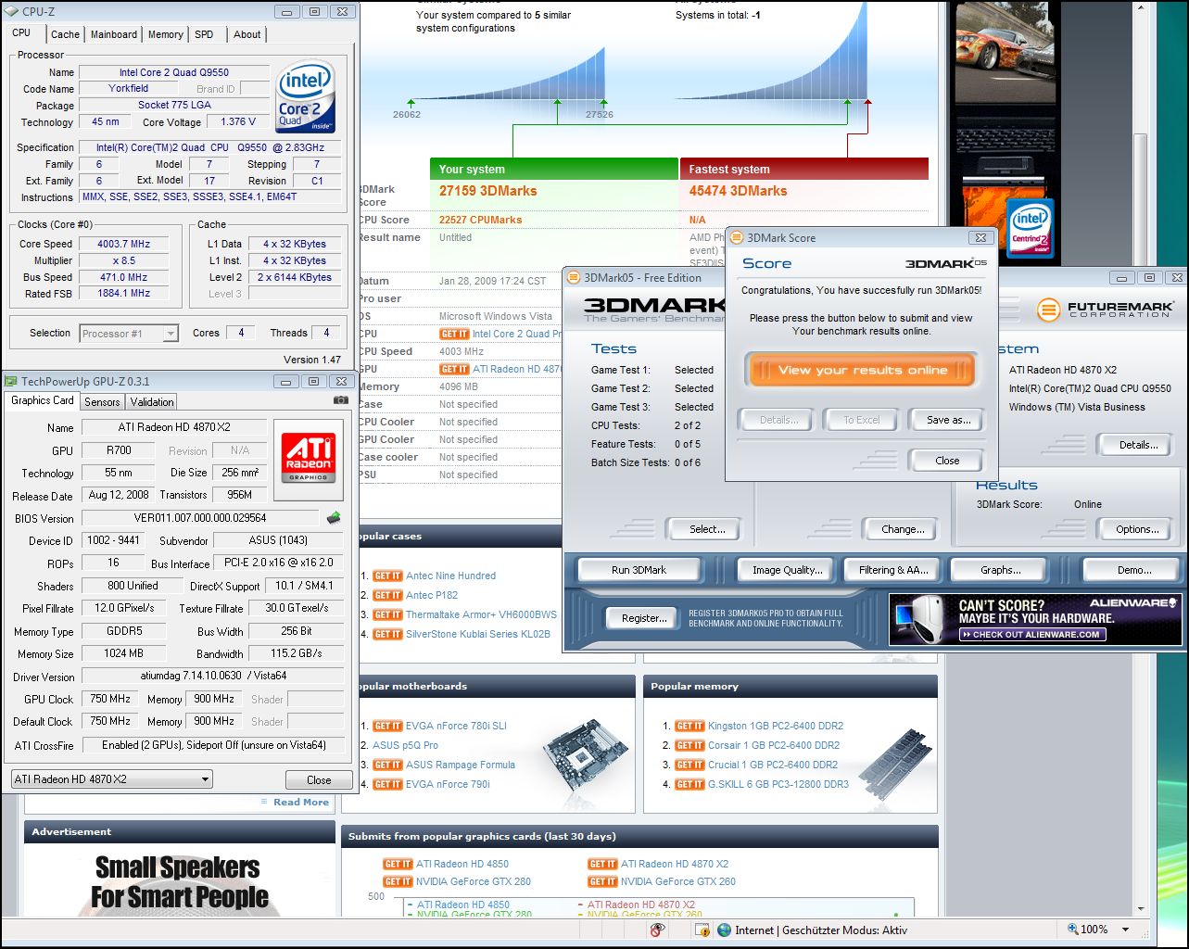Switch to the Memory tab in CPU-Z
Viewport: 1189px width, 949px height.
point(166,34)
